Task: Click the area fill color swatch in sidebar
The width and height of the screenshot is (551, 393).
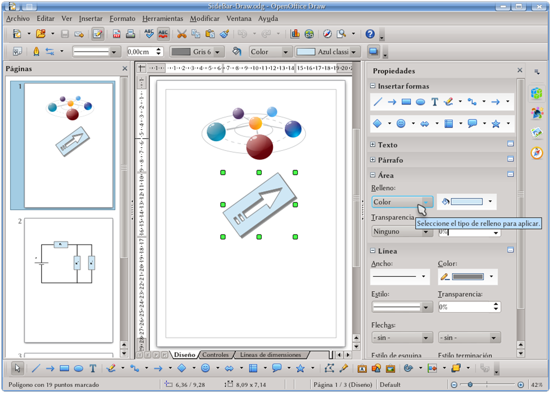Action: (467, 202)
